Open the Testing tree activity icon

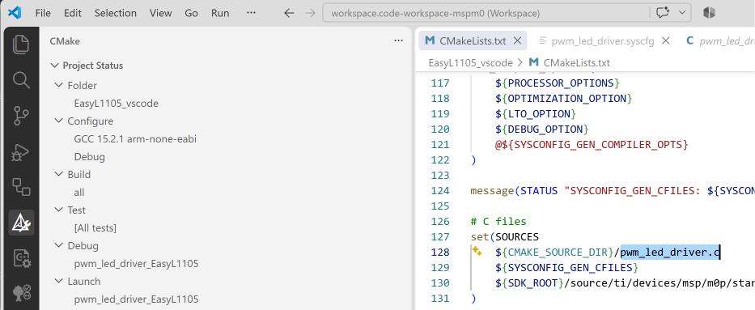coord(21,293)
